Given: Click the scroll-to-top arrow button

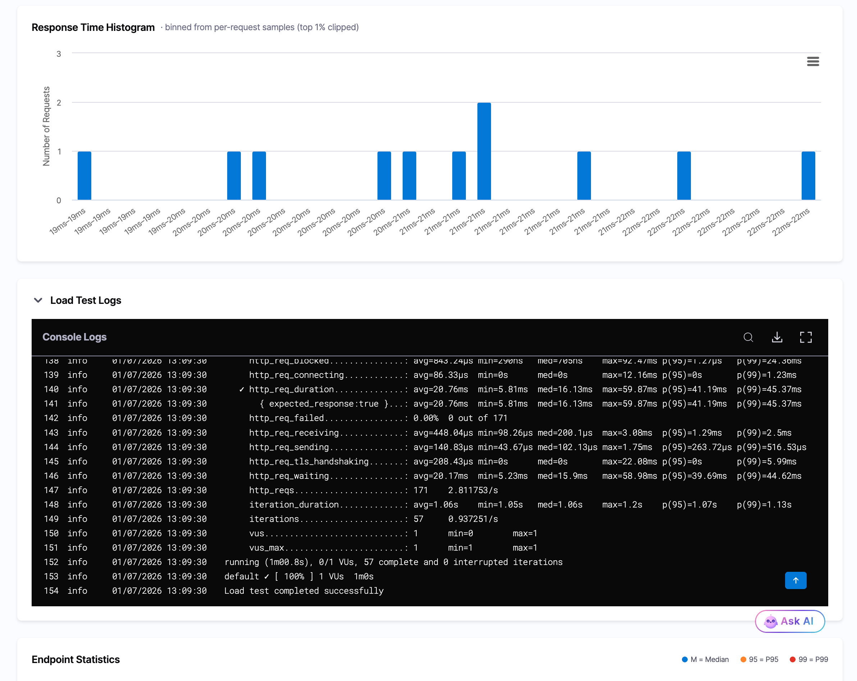Looking at the screenshot, I should [796, 580].
